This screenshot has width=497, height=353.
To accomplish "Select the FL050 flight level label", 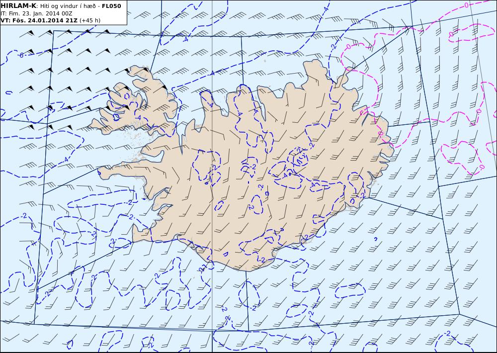I will (111, 6).
